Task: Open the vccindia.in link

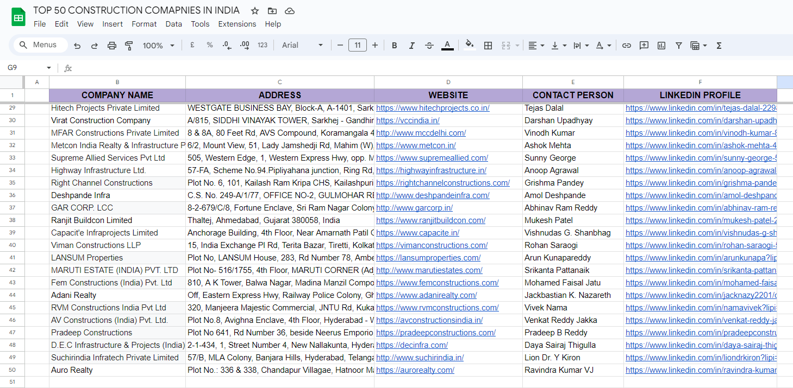Action: (408, 120)
